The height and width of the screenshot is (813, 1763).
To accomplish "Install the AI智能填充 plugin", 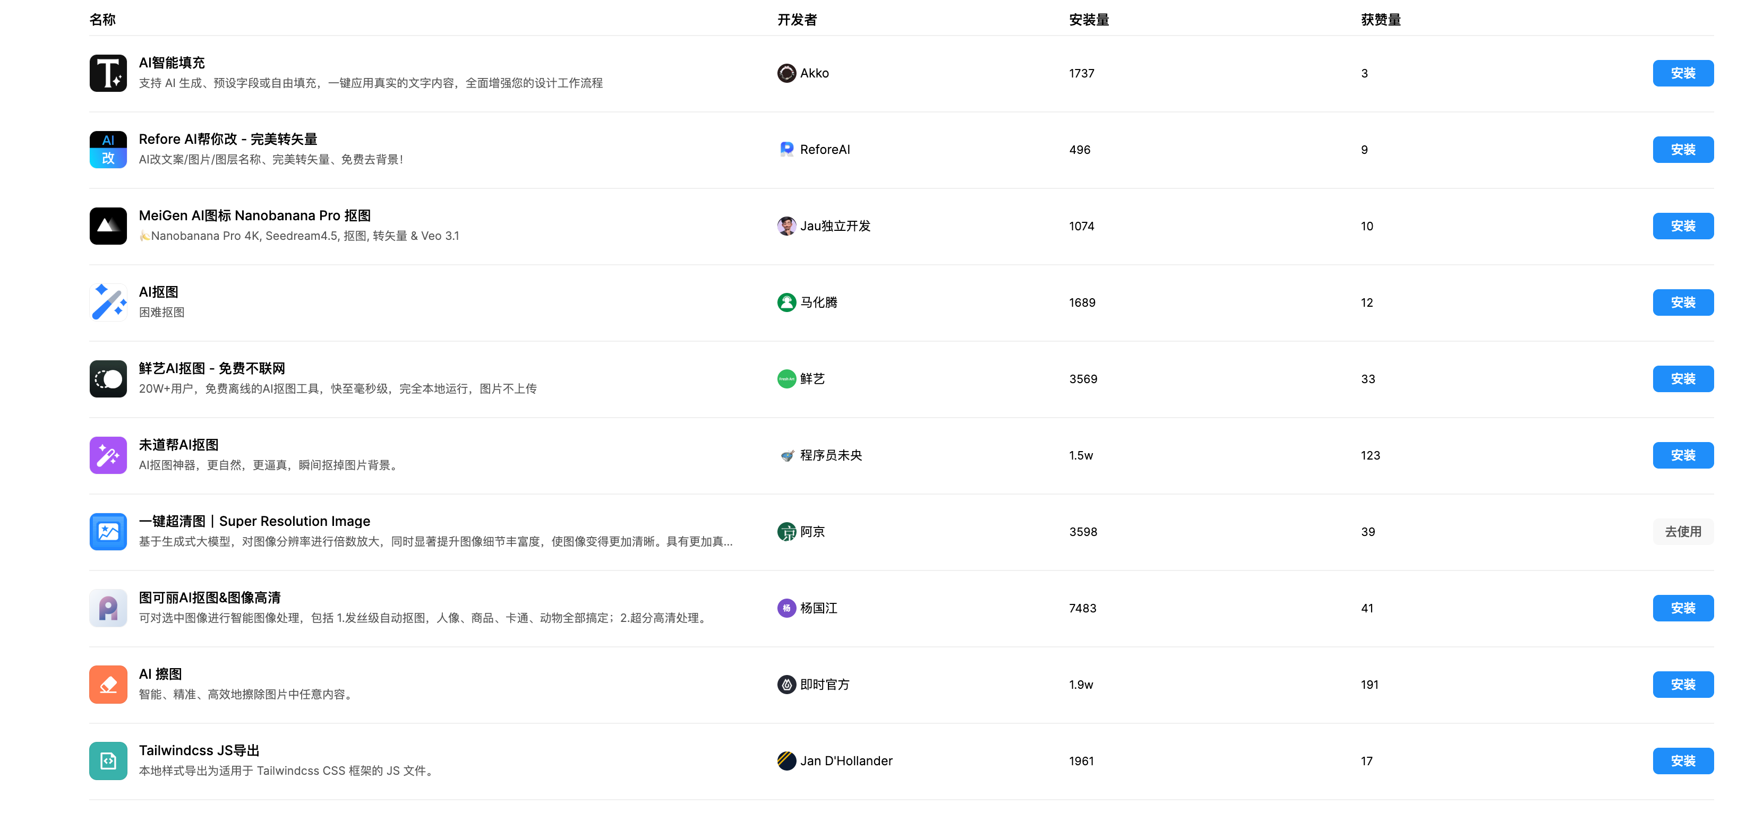I will (x=1682, y=73).
